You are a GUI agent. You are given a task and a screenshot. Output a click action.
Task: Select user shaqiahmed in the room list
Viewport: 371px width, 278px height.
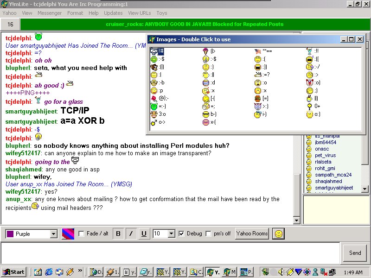pyautogui.click(x=328, y=181)
